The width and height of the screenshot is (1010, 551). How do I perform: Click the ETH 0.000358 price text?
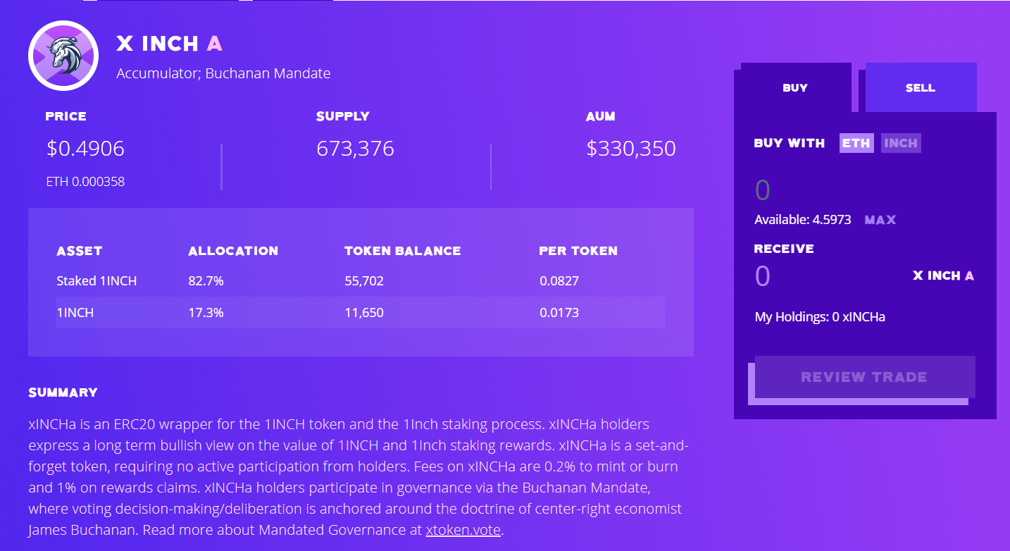pos(87,181)
